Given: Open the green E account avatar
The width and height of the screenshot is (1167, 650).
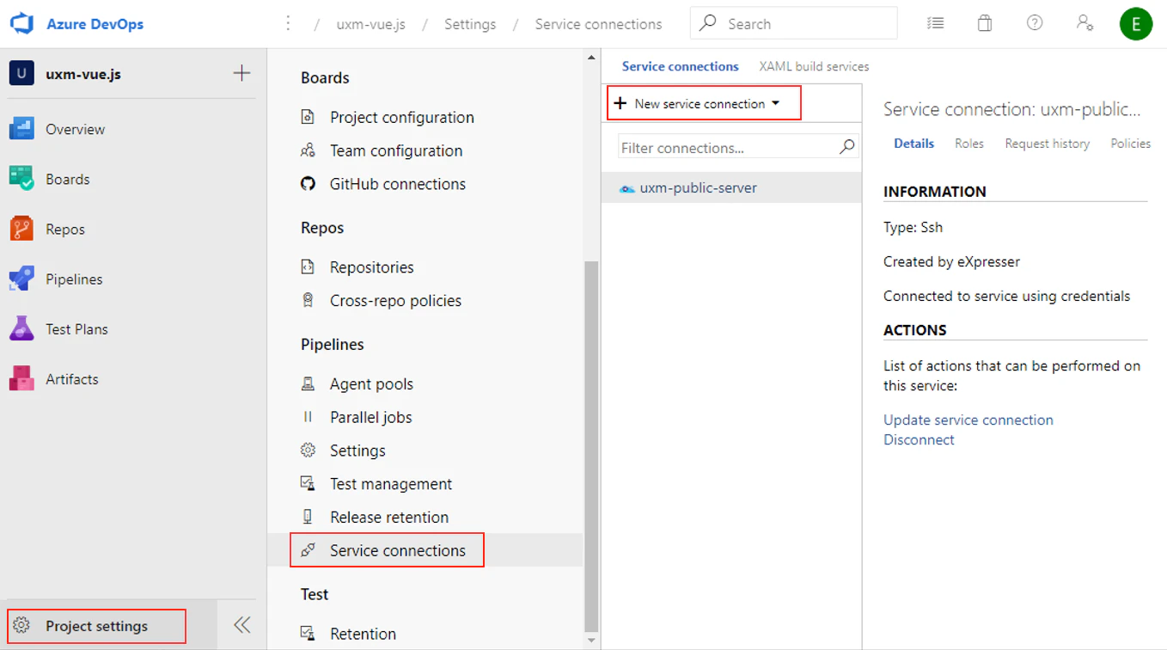Looking at the screenshot, I should [1136, 24].
